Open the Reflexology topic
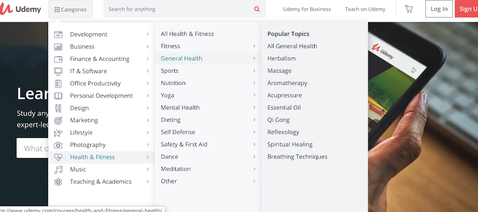This screenshot has height=212, width=478. pos(283,132)
